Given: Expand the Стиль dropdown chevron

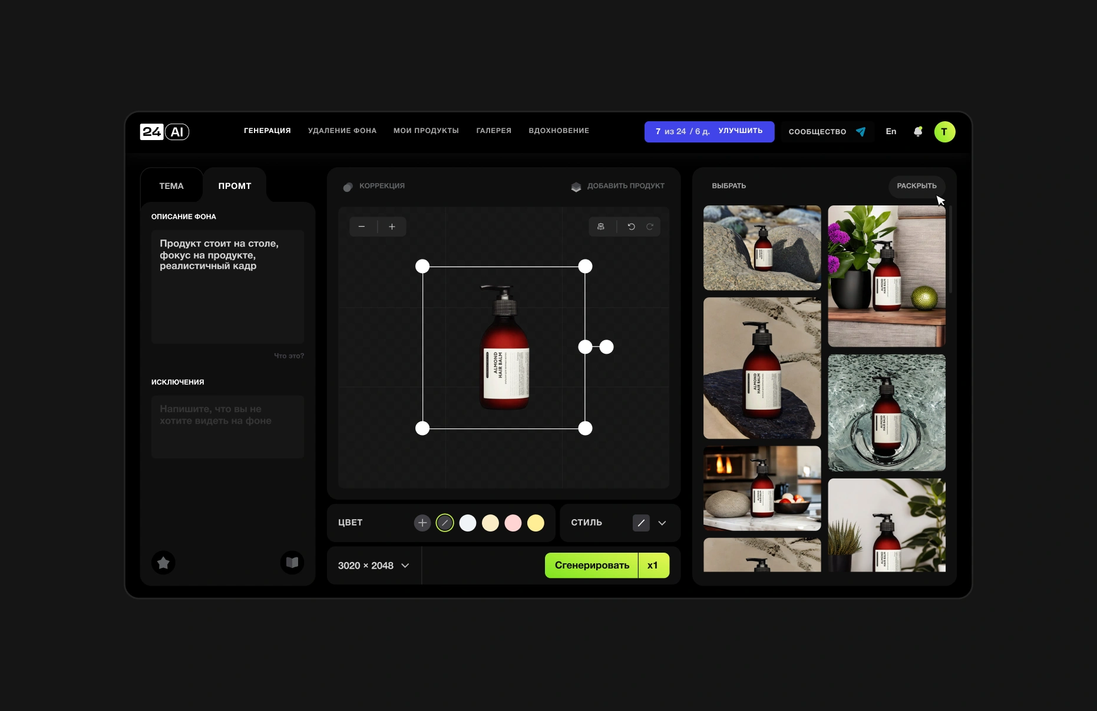Looking at the screenshot, I should click(x=662, y=523).
